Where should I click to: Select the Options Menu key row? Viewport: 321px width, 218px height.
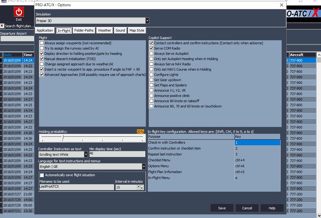(x=214, y=166)
